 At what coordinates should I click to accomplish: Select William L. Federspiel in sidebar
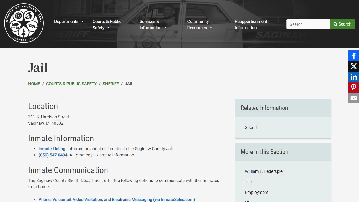point(264,171)
